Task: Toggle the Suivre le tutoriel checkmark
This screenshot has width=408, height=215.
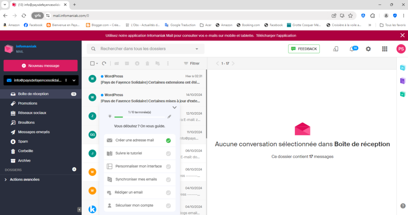Action: (168, 153)
